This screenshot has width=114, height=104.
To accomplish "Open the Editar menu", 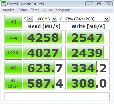I will click(x=23, y=10).
